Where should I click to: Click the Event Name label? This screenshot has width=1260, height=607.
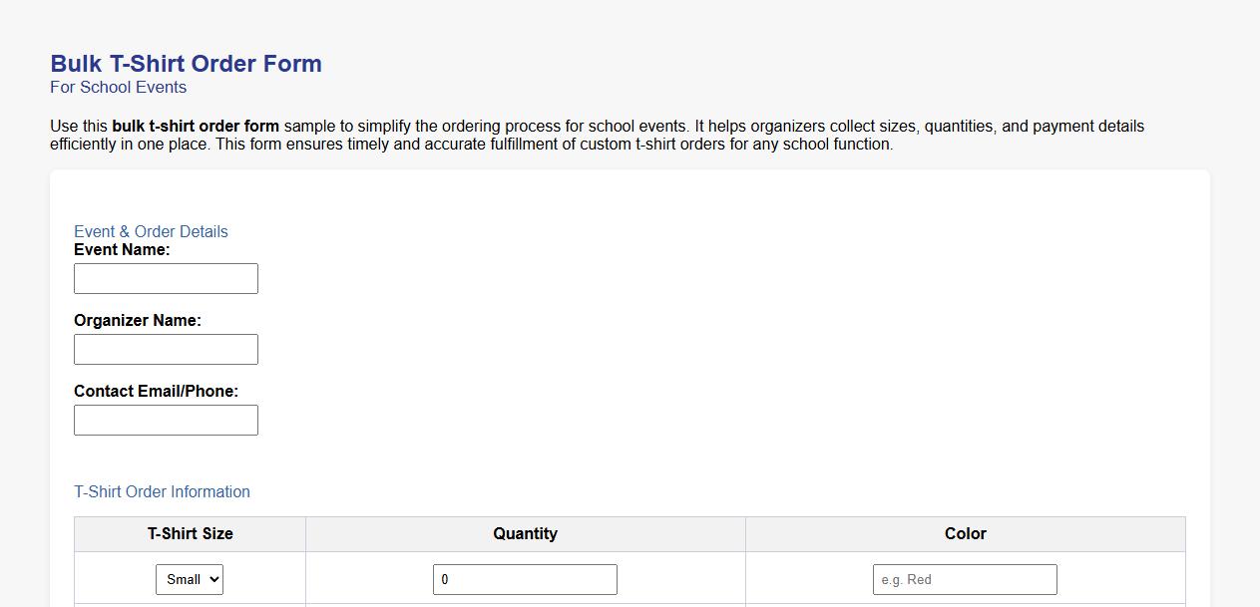click(x=122, y=249)
